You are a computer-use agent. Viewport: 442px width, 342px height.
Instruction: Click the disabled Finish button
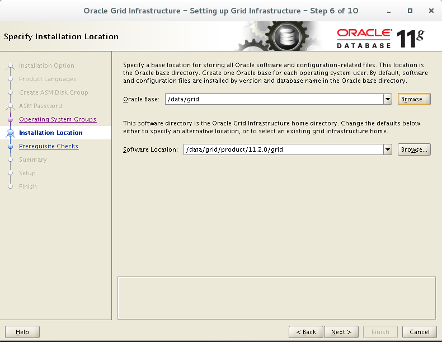pos(380,332)
